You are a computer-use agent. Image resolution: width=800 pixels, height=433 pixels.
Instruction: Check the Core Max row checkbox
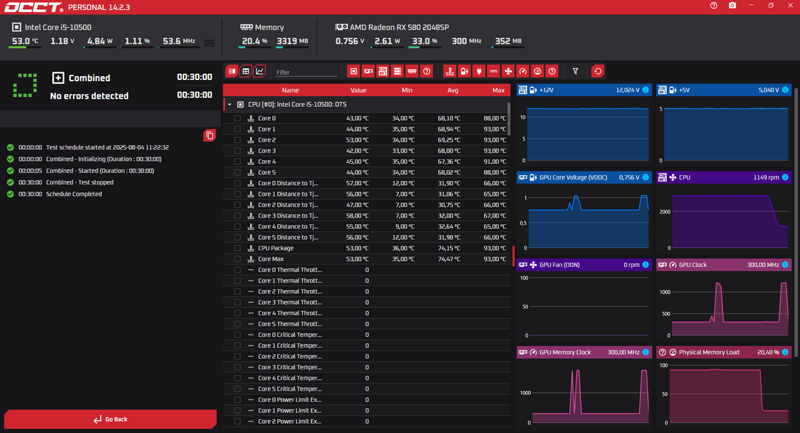tap(237, 259)
